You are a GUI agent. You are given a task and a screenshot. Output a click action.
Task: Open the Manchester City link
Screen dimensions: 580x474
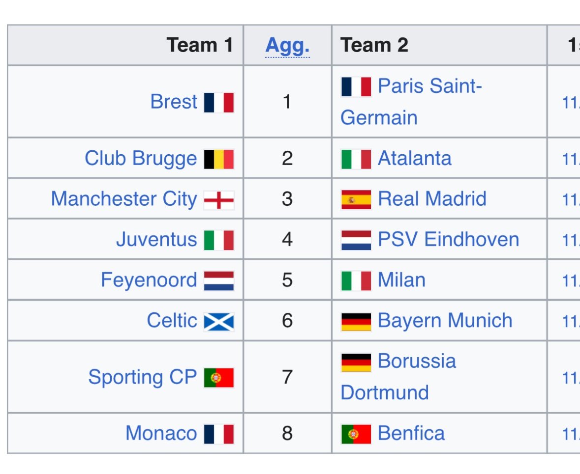[x=123, y=199]
